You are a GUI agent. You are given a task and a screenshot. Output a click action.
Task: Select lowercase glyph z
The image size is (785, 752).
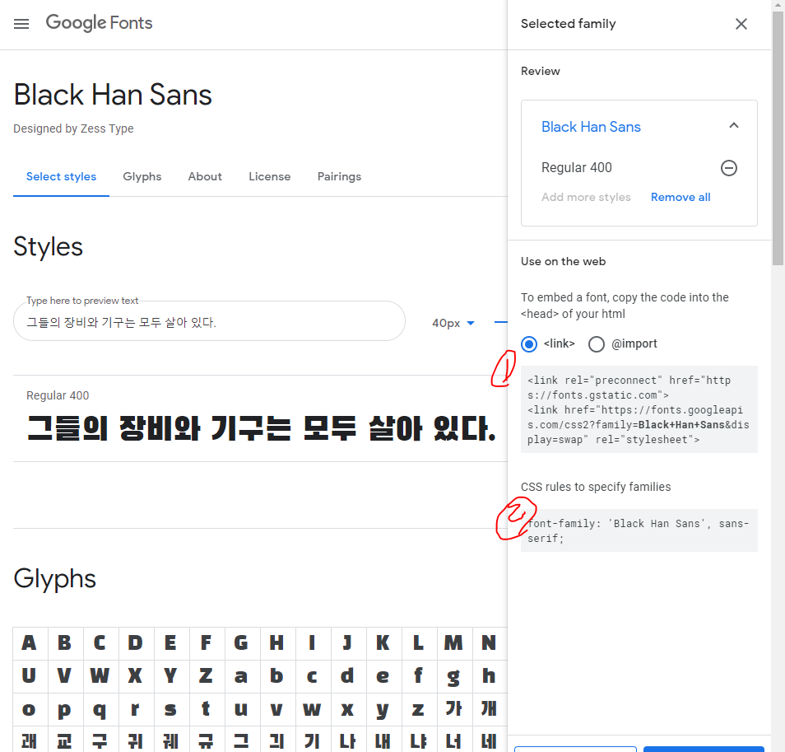[418, 709]
